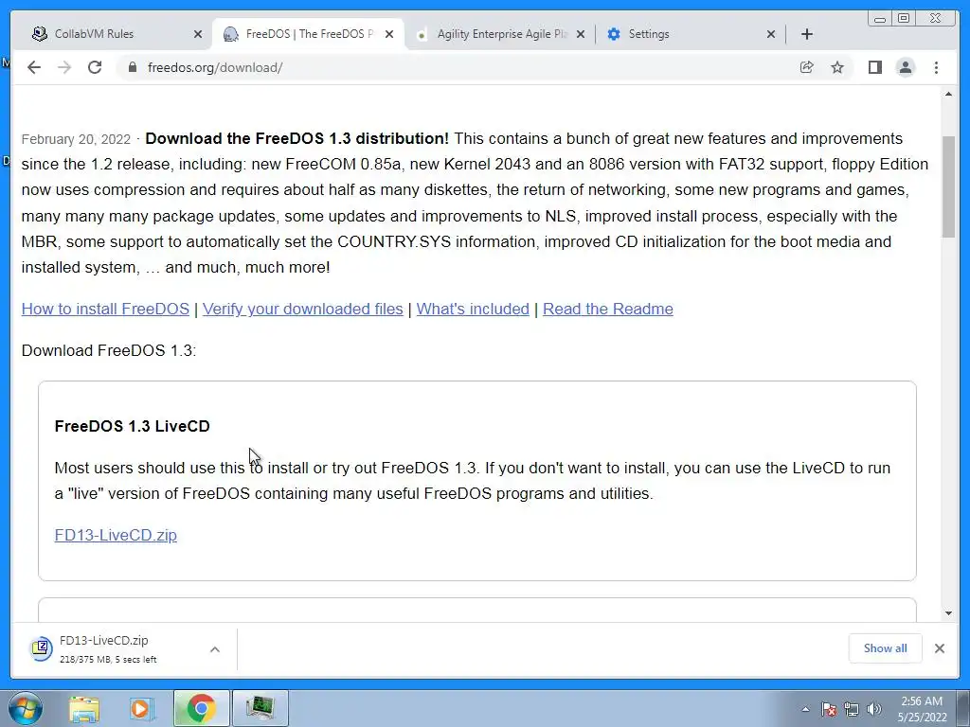The image size is (970, 727).
Task: Open the Action Center flag icon
Action: tap(829, 709)
